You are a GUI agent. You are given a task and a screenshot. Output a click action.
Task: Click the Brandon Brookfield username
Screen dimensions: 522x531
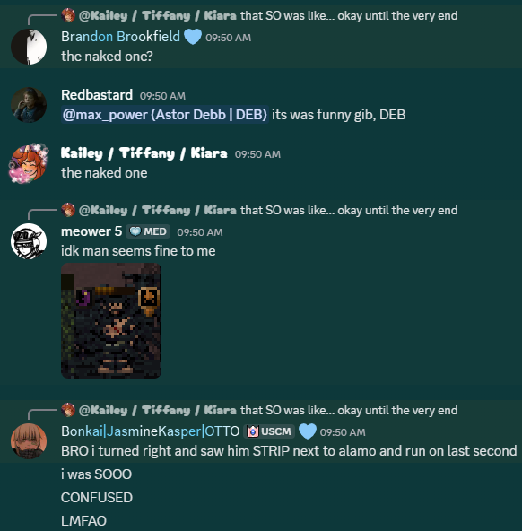pyautogui.click(x=120, y=37)
